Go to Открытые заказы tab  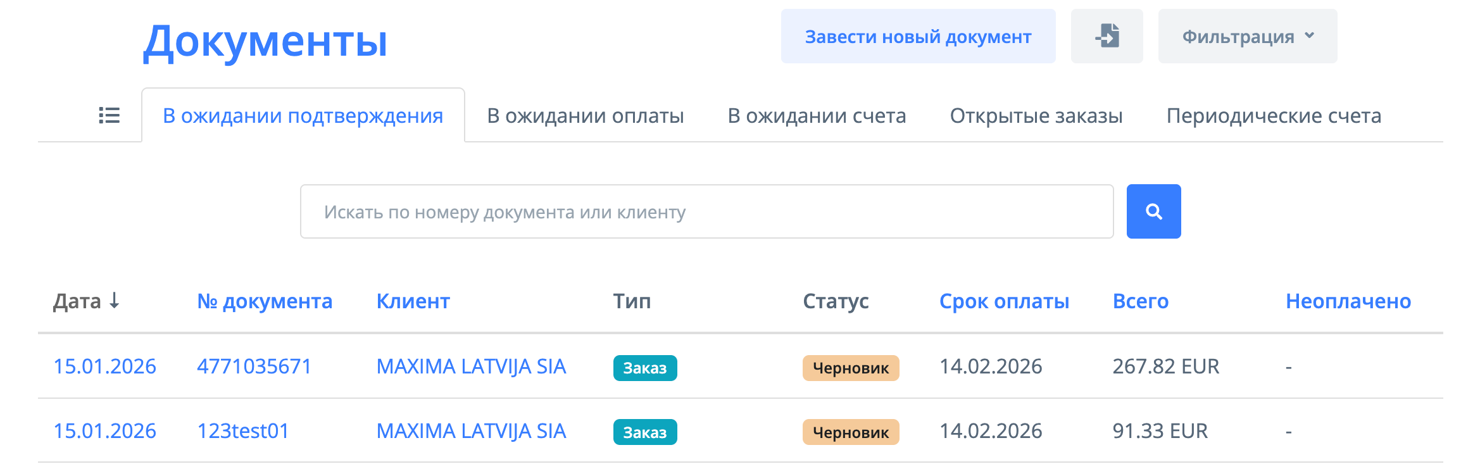[x=1036, y=116]
